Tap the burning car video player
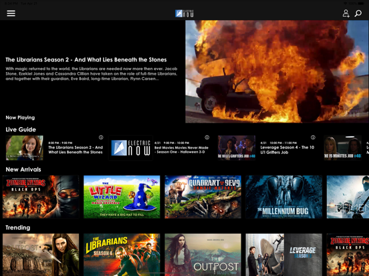The image size is (369, 276). tap(277, 71)
